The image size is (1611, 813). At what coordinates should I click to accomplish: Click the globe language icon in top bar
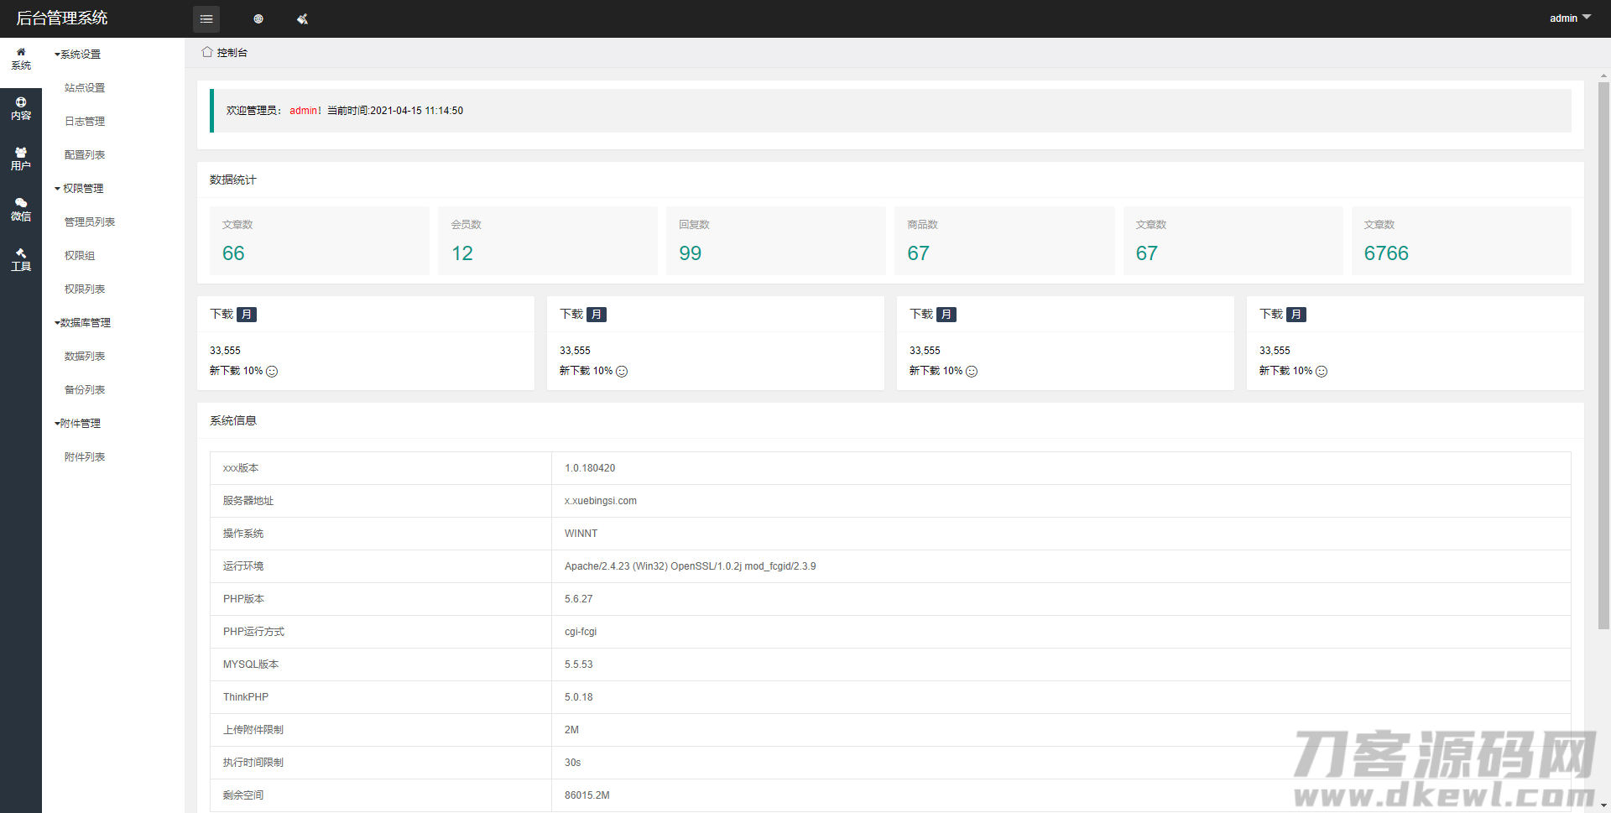(258, 18)
